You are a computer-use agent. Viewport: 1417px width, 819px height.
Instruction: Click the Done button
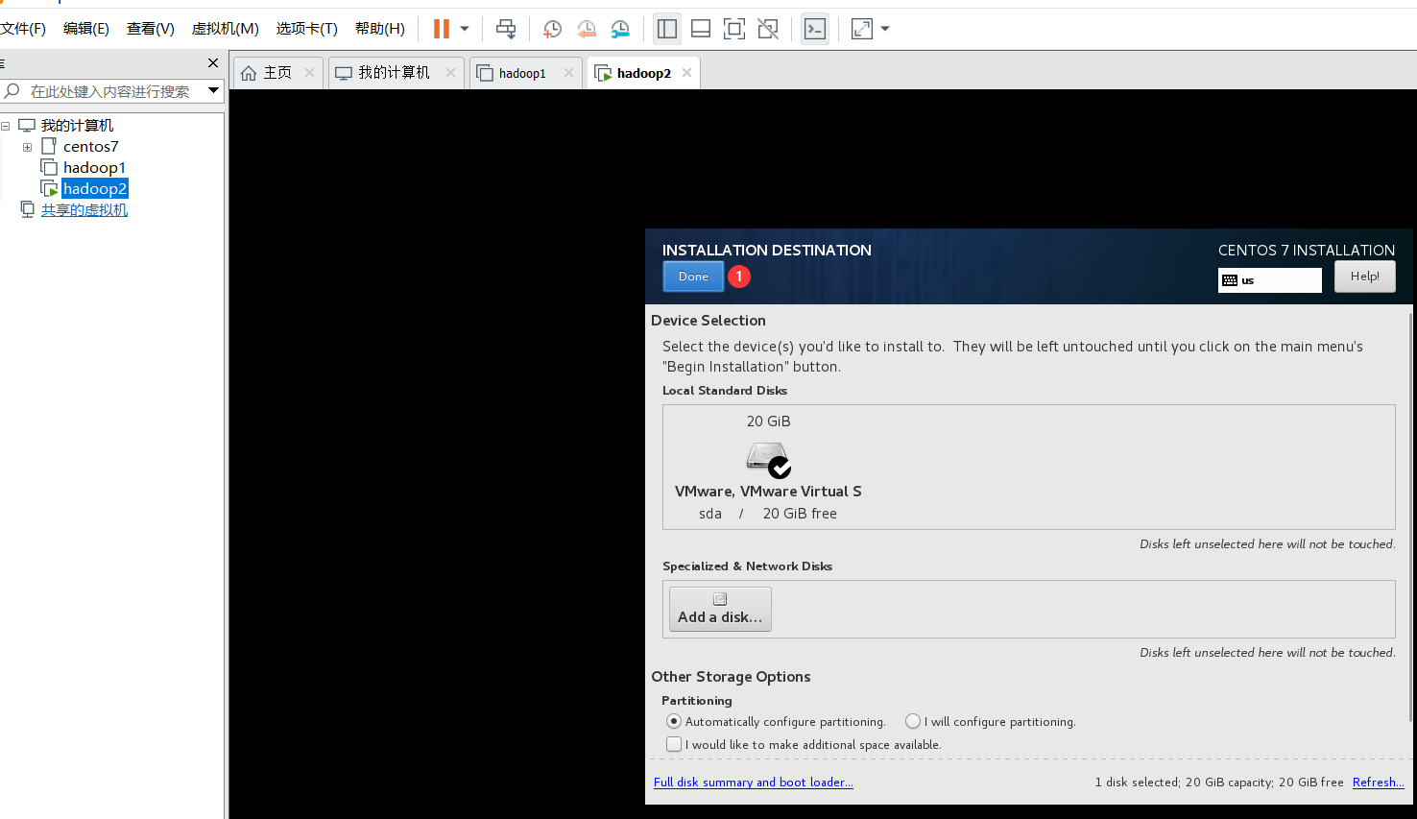coord(693,277)
